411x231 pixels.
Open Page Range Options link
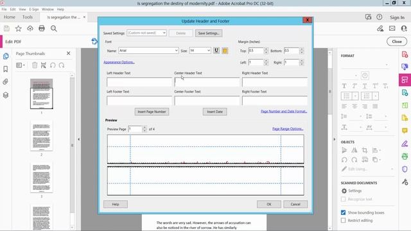tap(288, 129)
